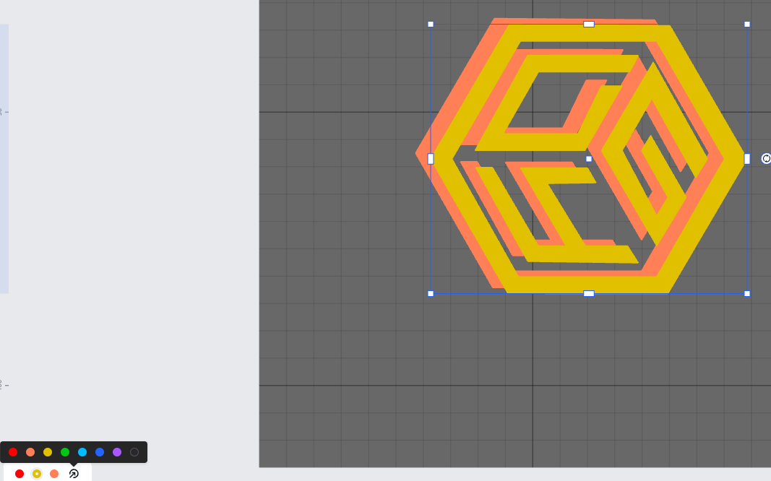This screenshot has height=481, width=771.
Task: Click the center pivot point of the selection
Action: 589,159
